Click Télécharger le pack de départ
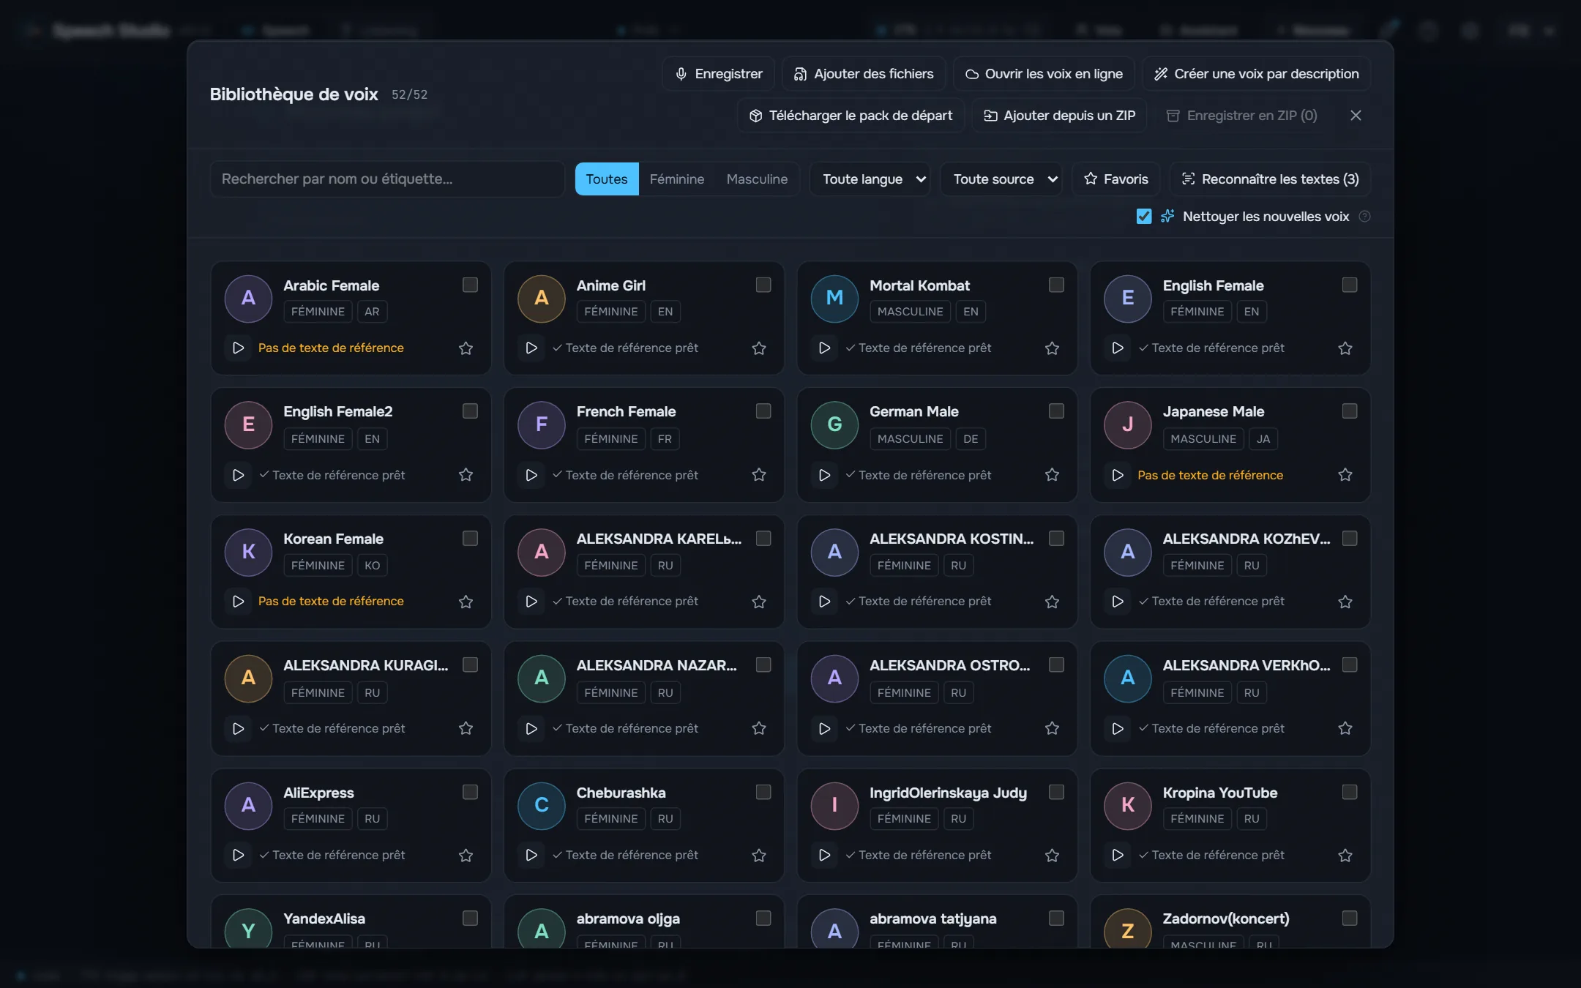This screenshot has width=1581, height=988. [x=851, y=116]
